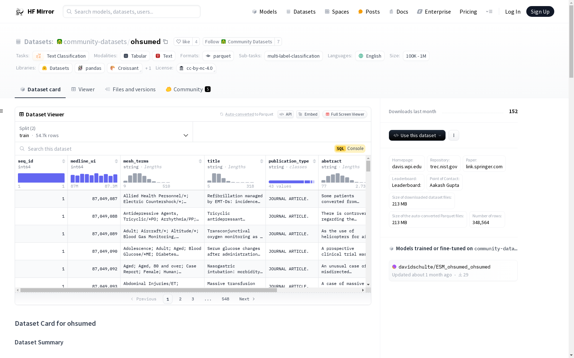Expand the +1 more libraries indicator

tap(148, 68)
